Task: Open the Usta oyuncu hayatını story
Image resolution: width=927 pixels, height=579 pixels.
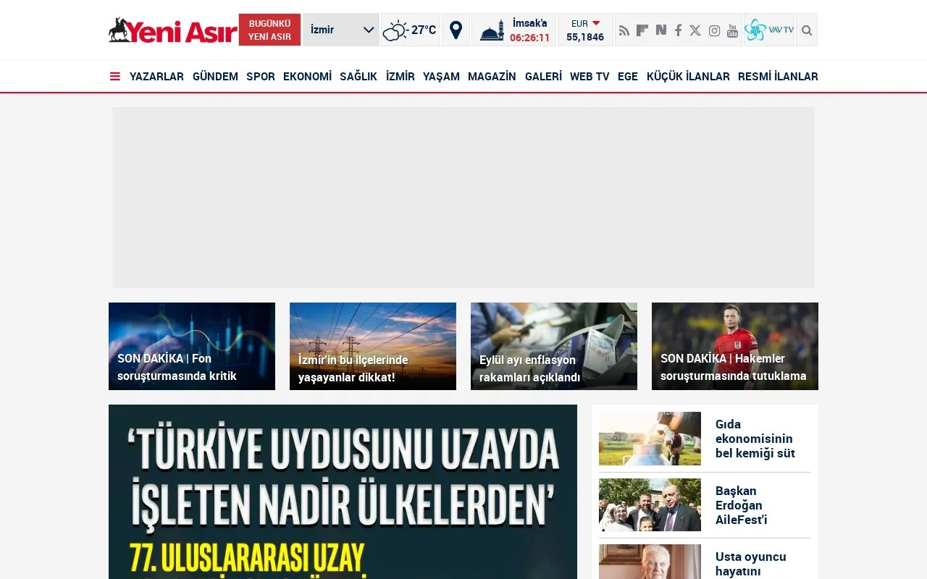Action: pos(751,564)
